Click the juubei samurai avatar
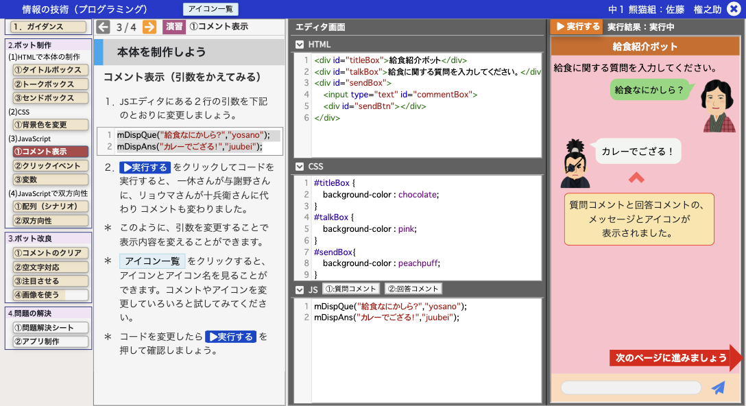The height and width of the screenshot is (406, 746). 575,163
